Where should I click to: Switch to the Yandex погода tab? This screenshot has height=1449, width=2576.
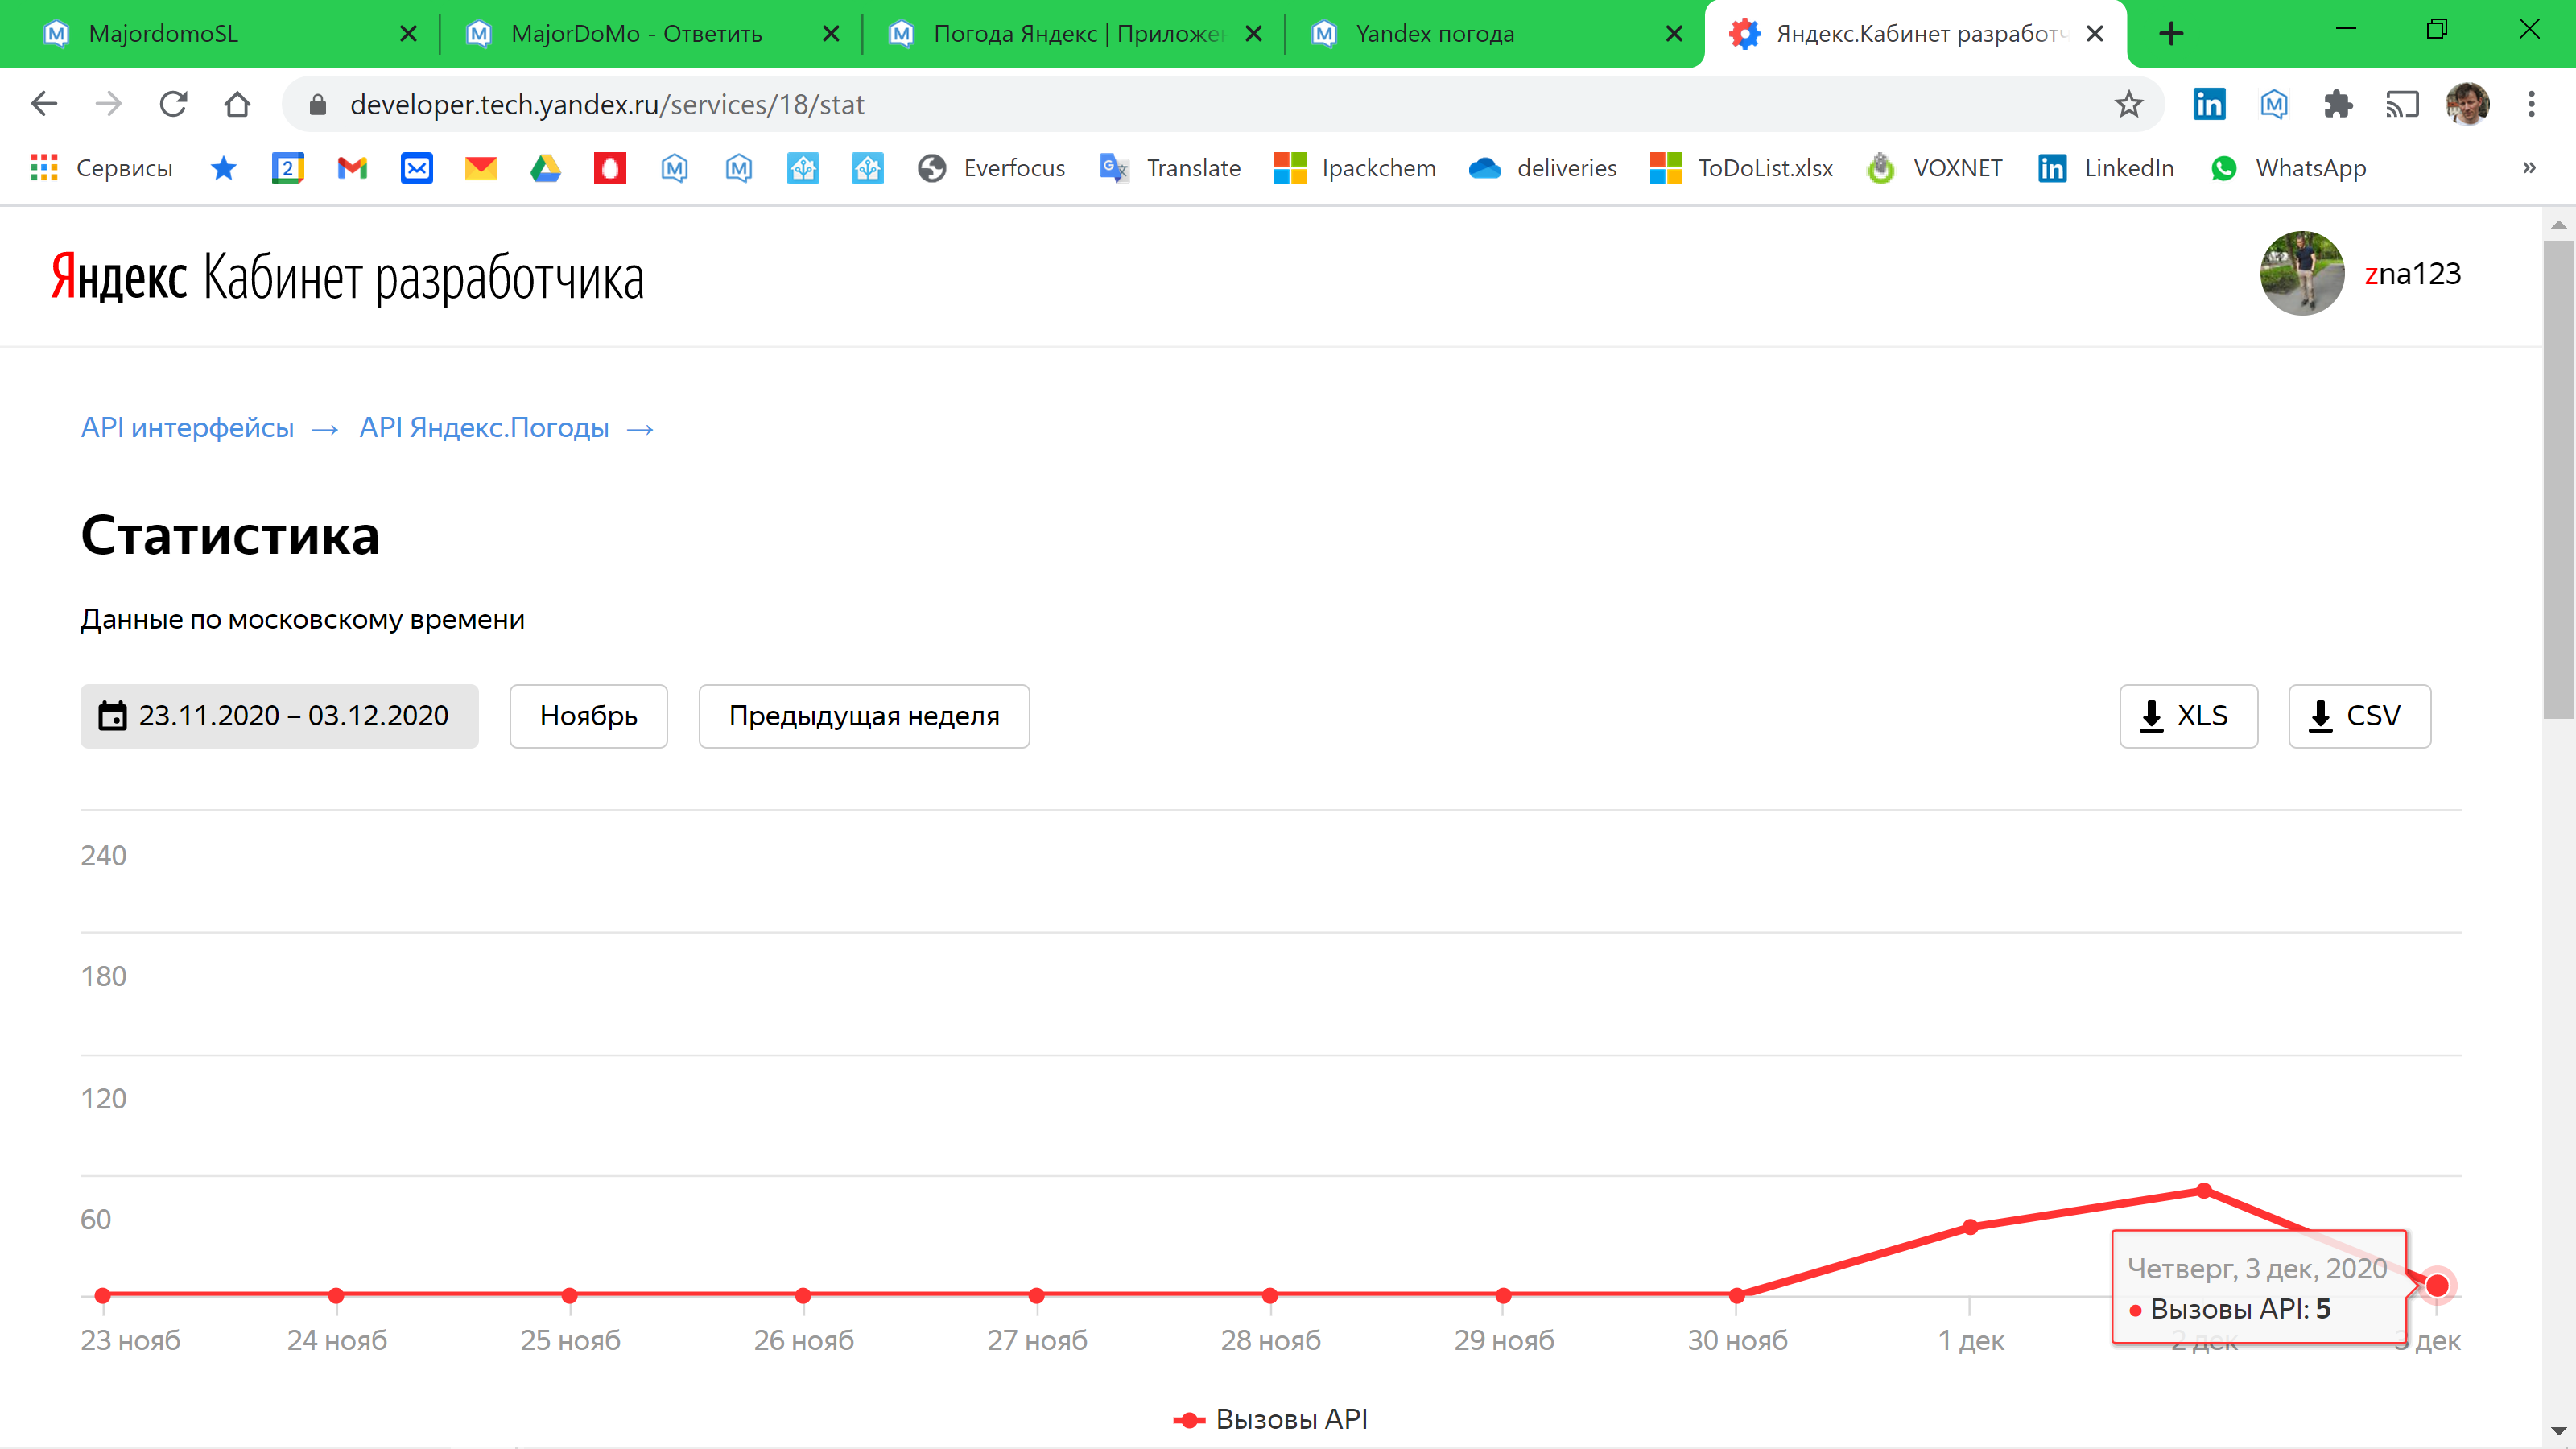pyautogui.click(x=1434, y=34)
